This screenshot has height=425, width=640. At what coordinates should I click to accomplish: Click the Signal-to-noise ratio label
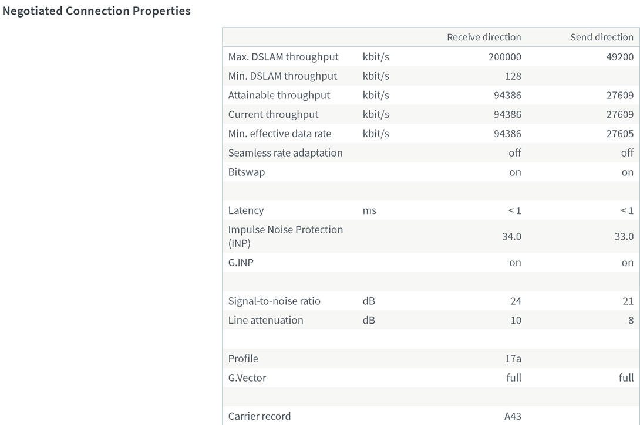point(274,301)
